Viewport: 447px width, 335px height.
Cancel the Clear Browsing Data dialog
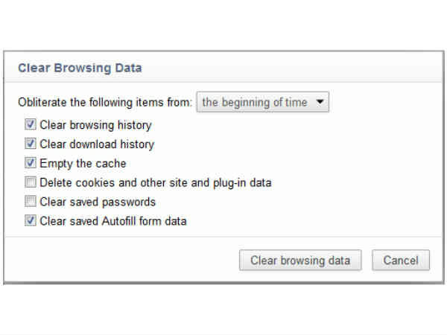(401, 261)
